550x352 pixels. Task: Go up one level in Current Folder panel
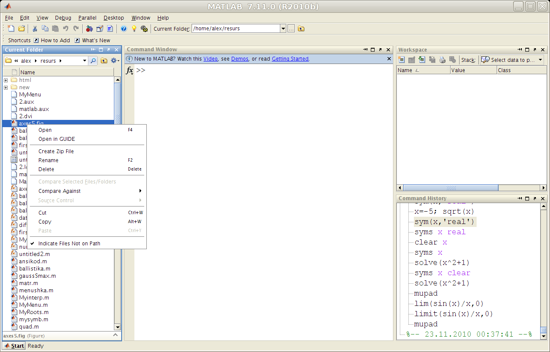(104, 61)
